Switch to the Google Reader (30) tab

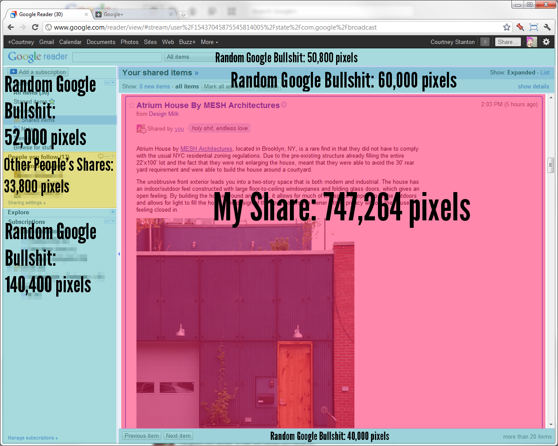click(x=48, y=14)
